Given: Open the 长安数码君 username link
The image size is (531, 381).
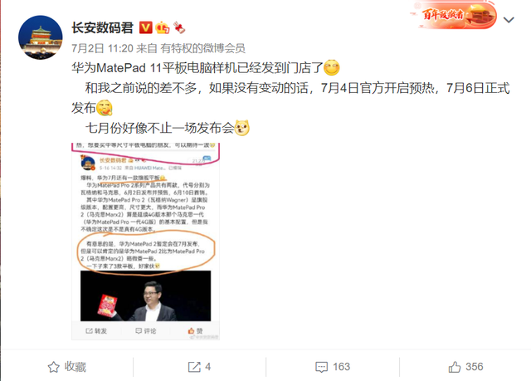Looking at the screenshot, I should 102,27.
